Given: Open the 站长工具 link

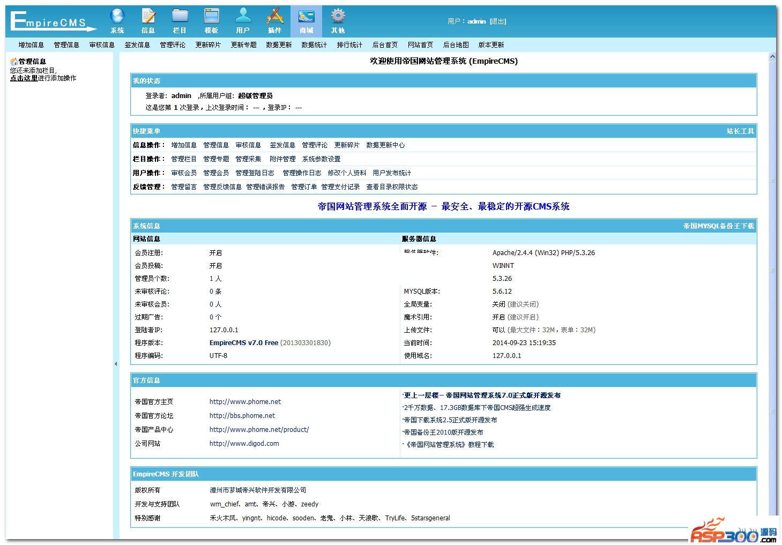Looking at the screenshot, I should (740, 131).
